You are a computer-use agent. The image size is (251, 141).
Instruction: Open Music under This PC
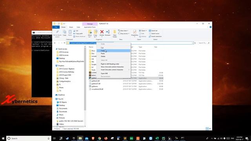(x=61, y=115)
